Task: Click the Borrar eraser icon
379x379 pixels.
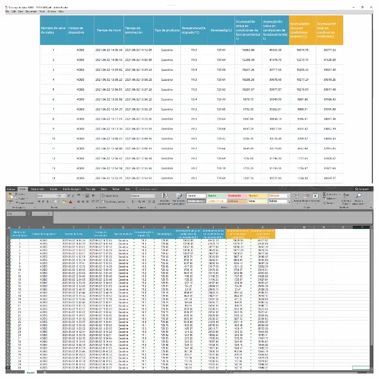Action: pos(325,203)
